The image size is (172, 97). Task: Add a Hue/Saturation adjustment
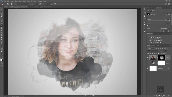[x=150, y=40]
